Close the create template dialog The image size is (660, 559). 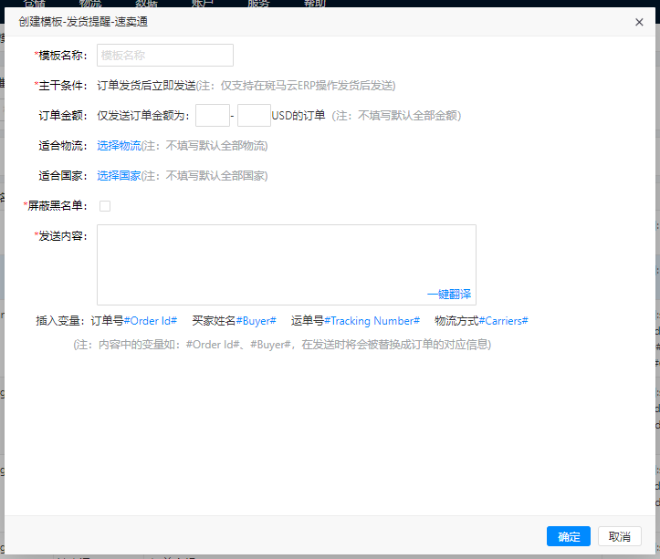point(639,22)
